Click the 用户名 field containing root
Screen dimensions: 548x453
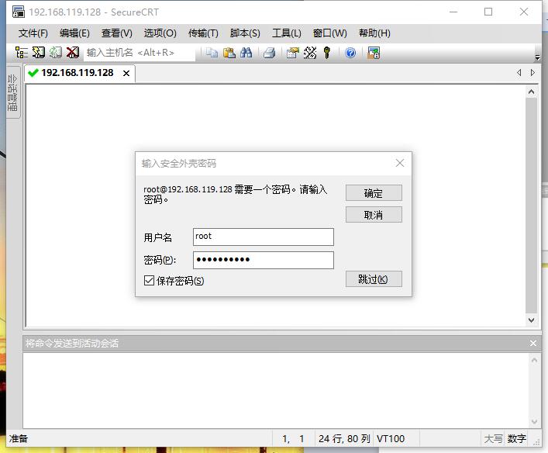264,237
